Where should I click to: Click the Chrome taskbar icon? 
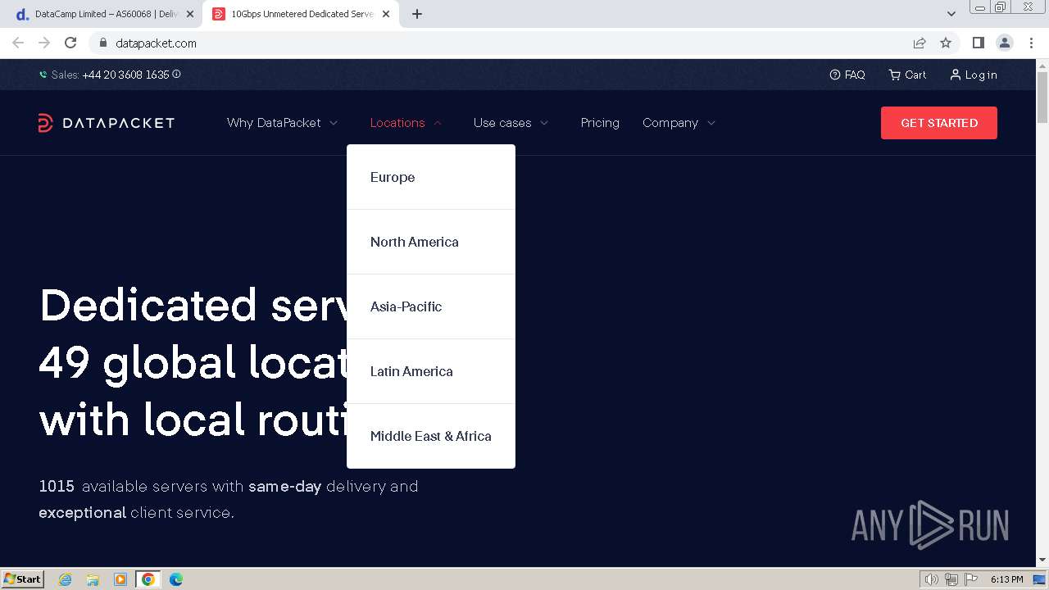pos(148,579)
